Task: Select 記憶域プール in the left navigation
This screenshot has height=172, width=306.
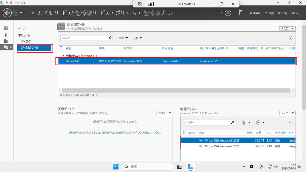Action: [34, 48]
